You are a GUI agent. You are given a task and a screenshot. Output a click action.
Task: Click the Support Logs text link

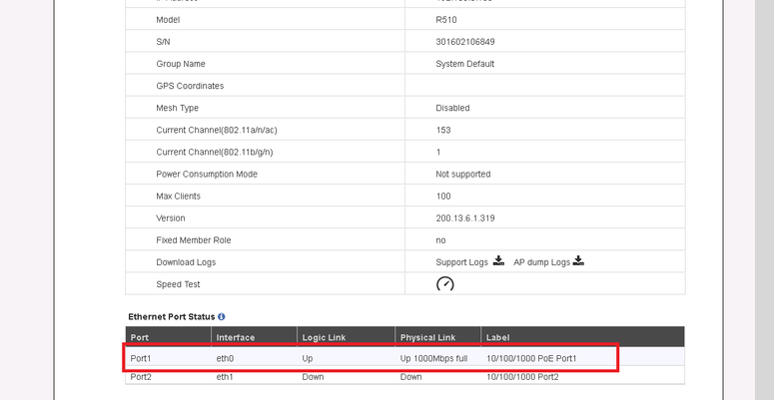(x=461, y=262)
